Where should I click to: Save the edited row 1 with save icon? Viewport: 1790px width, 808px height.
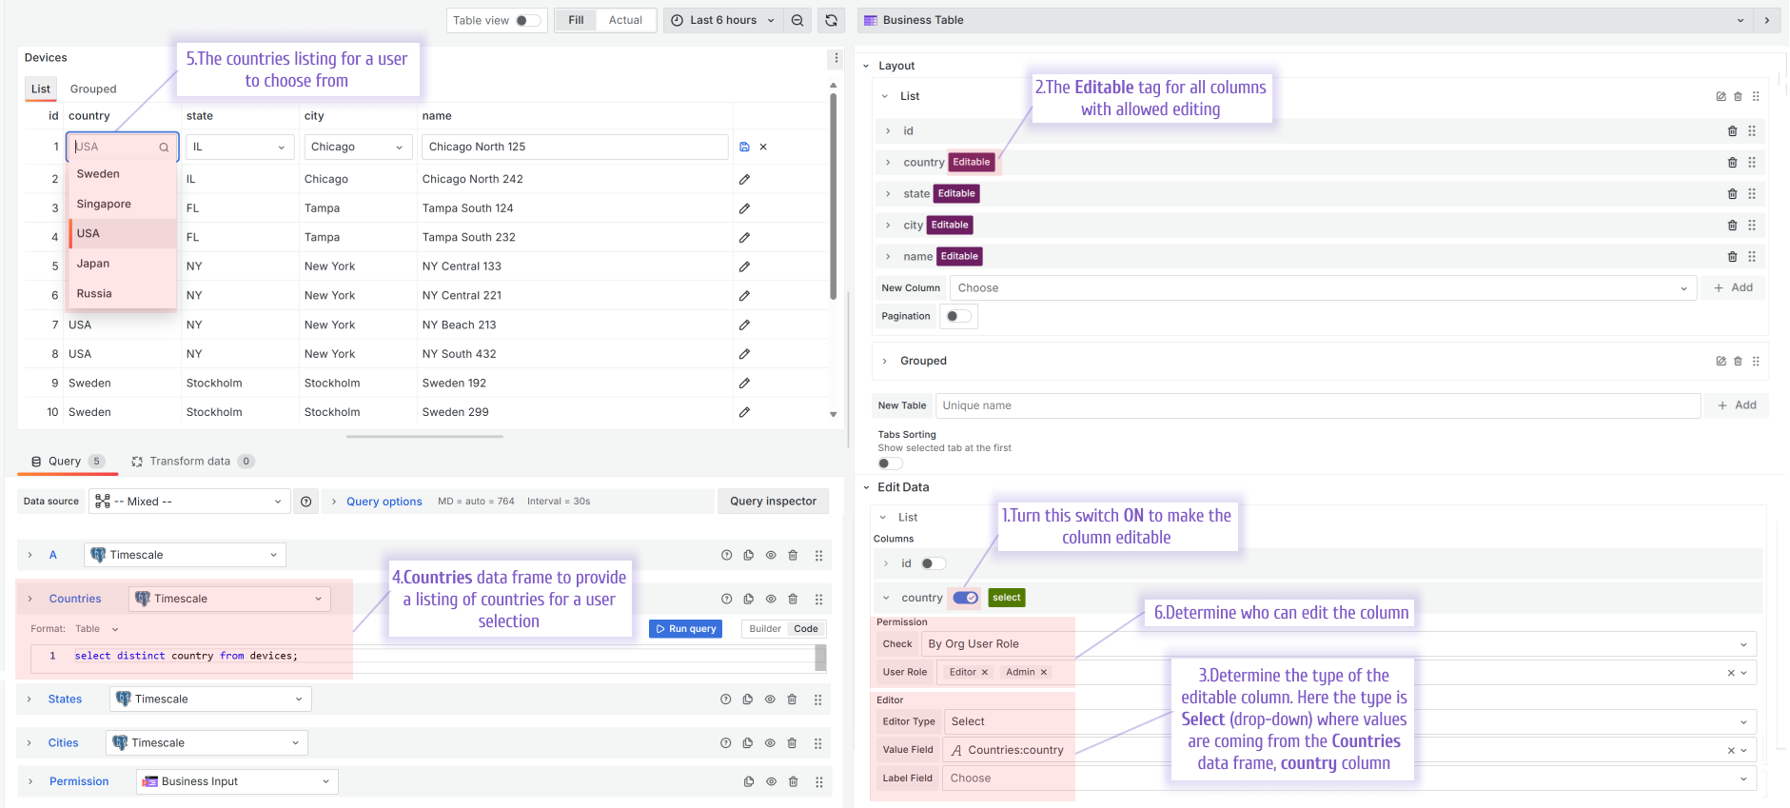744,147
